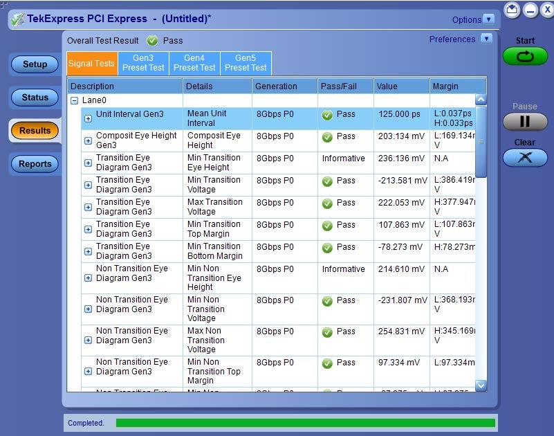Click the results table scroll down arrow

coord(481,385)
